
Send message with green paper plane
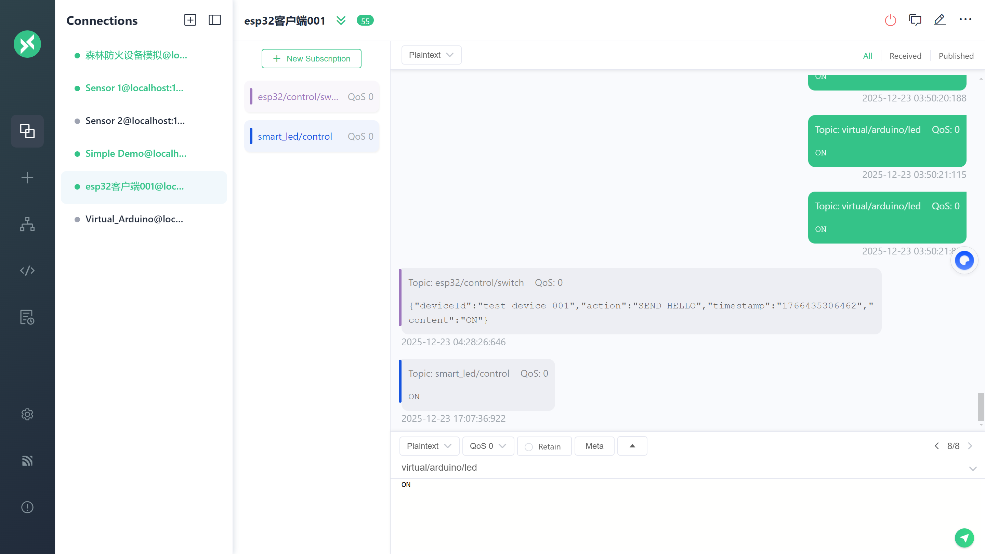point(964,538)
